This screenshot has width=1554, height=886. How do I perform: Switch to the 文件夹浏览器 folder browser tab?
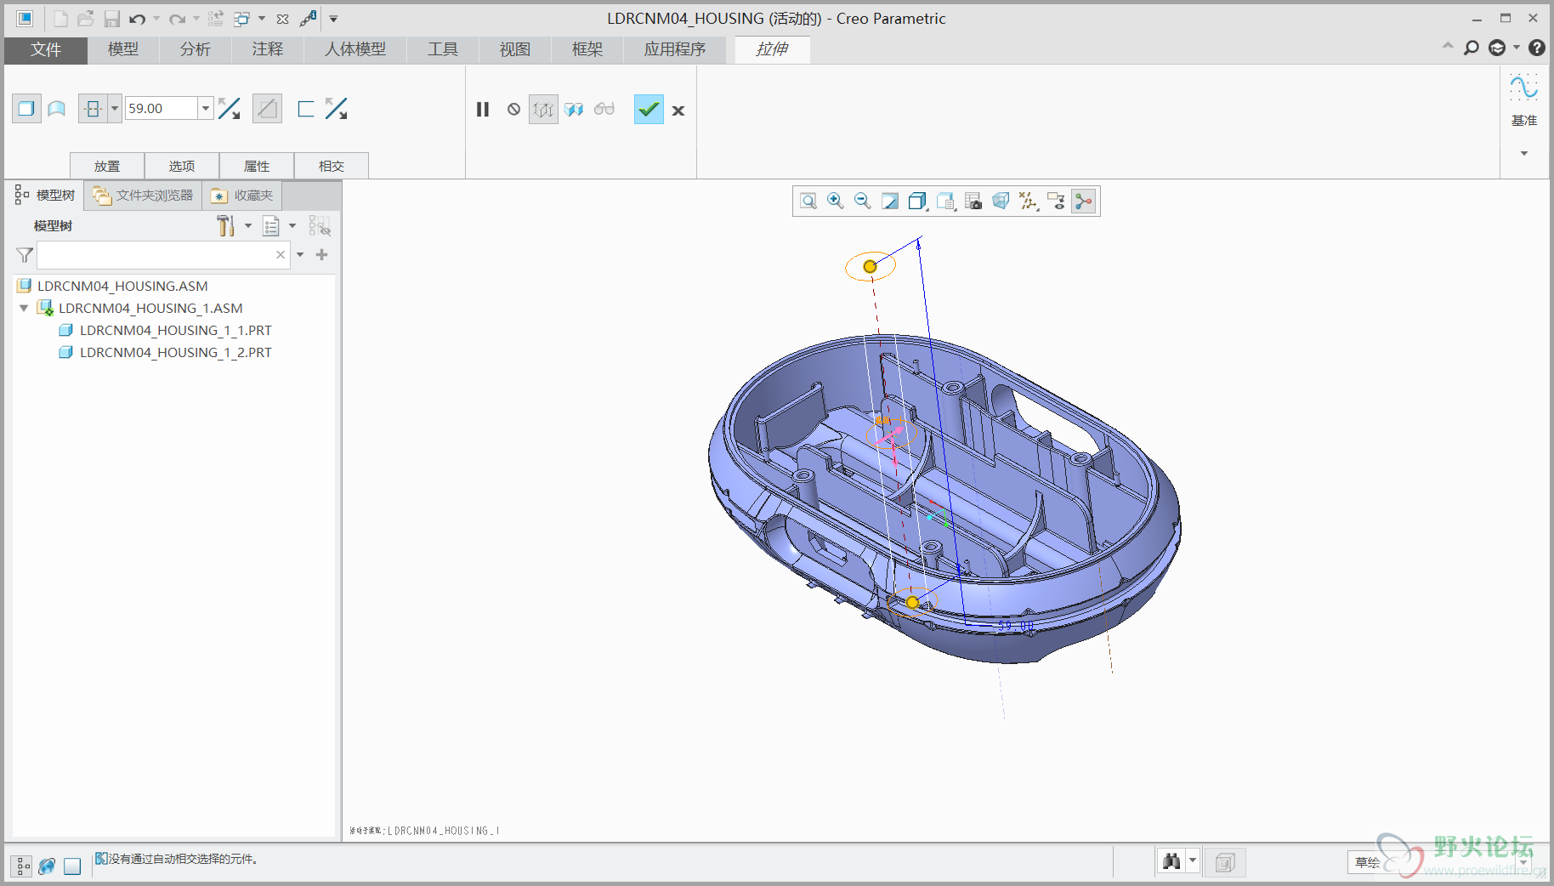[x=144, y=196]
